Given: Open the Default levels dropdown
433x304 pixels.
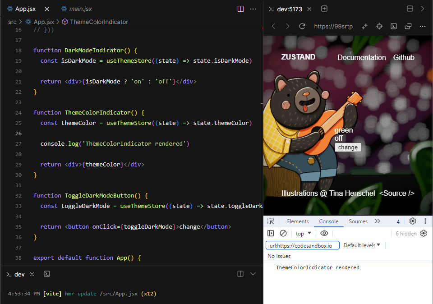Looking at the screenshot, I should [x=362, y=245].
